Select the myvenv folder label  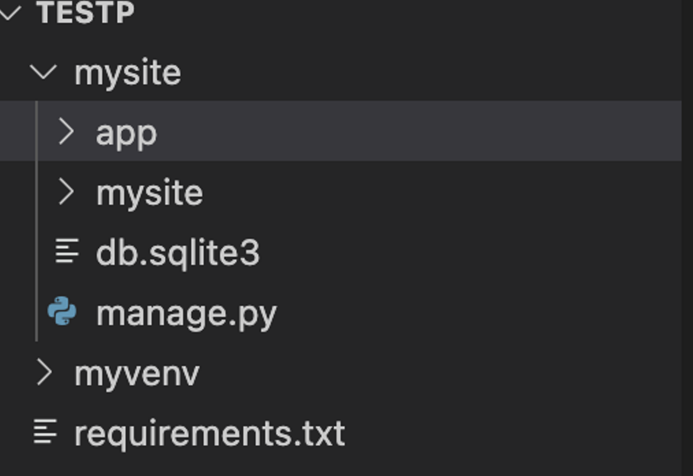pos(137,374)
